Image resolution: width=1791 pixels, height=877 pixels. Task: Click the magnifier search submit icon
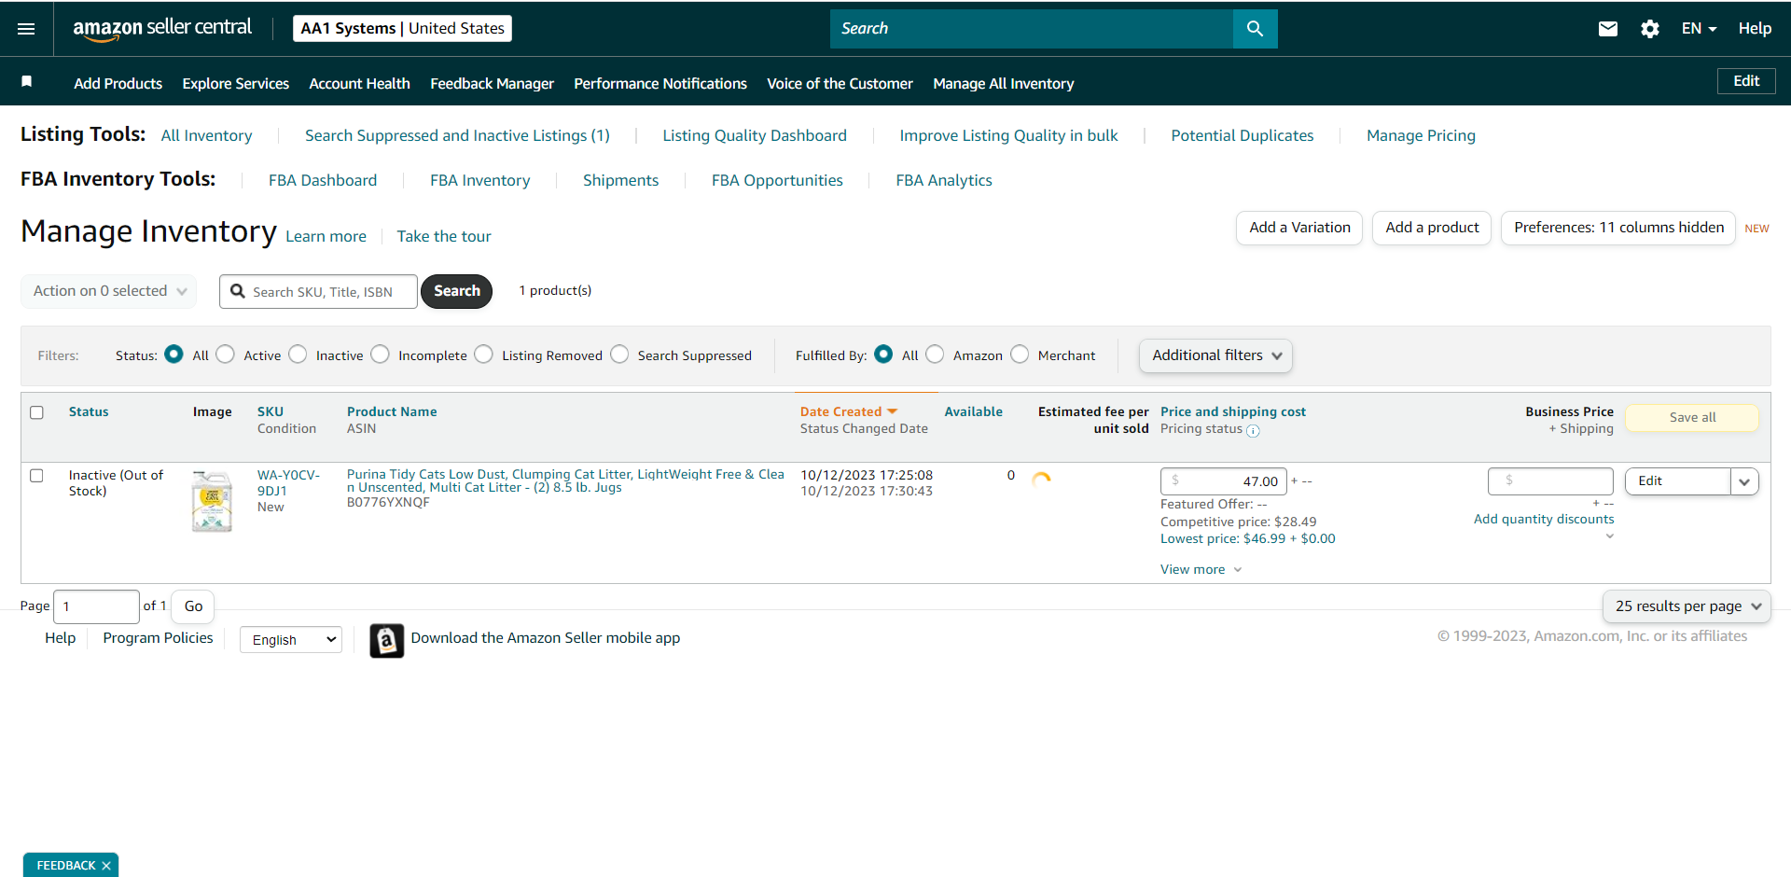(1255, 29)
